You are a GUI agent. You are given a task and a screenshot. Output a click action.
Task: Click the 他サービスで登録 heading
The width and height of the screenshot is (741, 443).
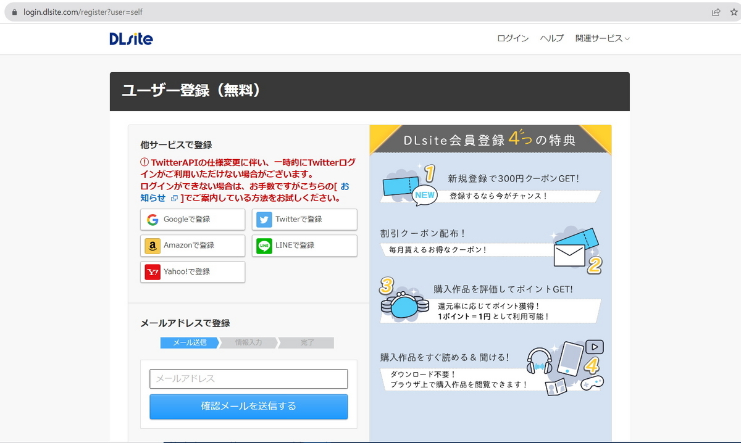176,145
